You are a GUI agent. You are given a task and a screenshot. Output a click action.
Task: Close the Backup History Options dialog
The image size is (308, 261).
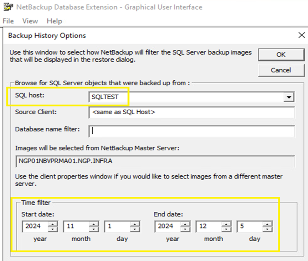coord(302,35)
